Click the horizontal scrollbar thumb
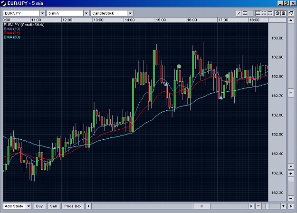This screenshot has height=213, width=297. pos(201,206)
